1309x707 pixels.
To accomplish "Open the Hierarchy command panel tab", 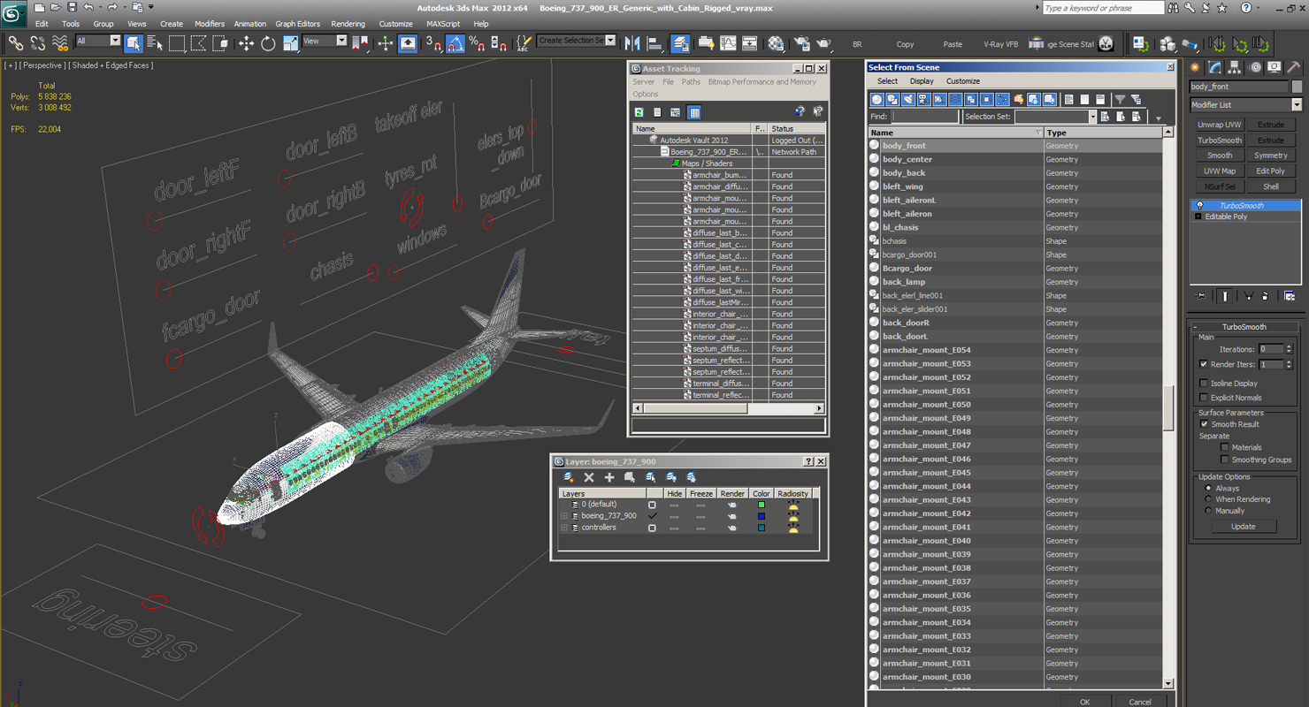I will (1235, 67).
